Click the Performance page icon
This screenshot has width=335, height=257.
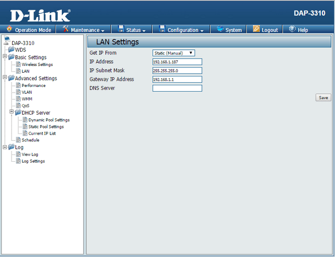click(x=18, y=85)
